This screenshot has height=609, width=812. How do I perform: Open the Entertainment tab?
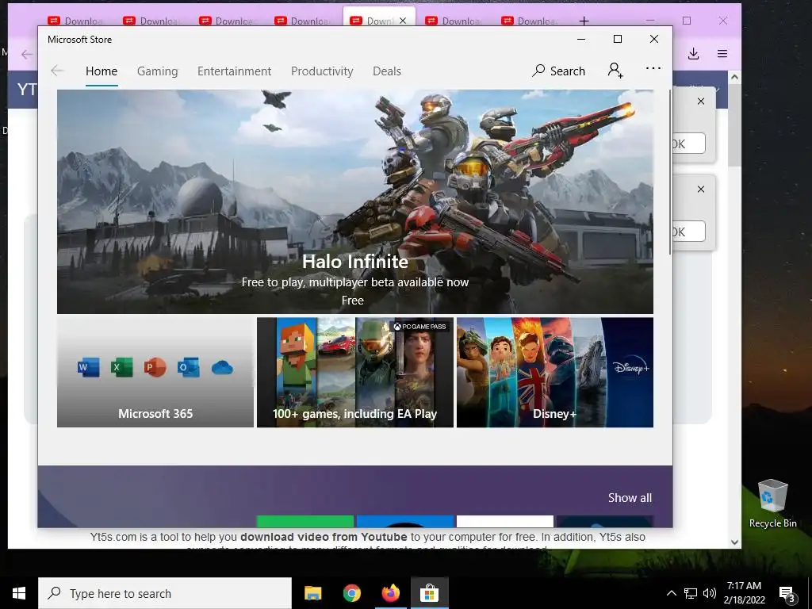tap(234, 71)
